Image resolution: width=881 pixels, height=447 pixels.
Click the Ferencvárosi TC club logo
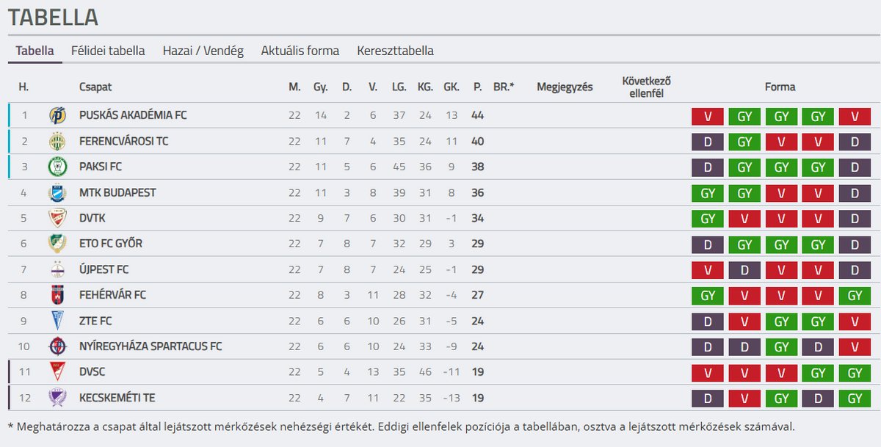click(57, 141)
